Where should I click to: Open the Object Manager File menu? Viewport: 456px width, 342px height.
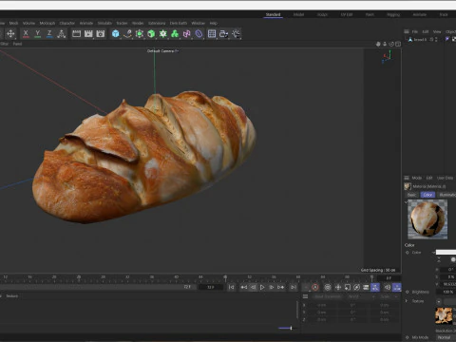415,31
